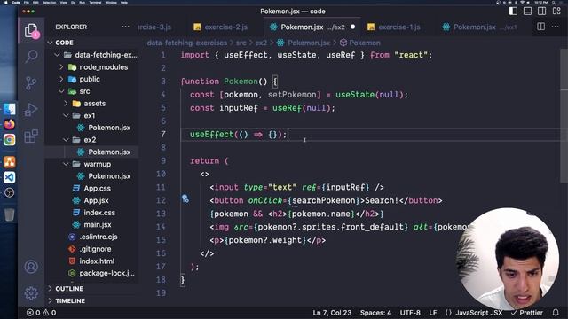Open the Manage gear icon
The height and width of the screenshot is (319, 568).
pyautogui.click(x=31, y=293)
